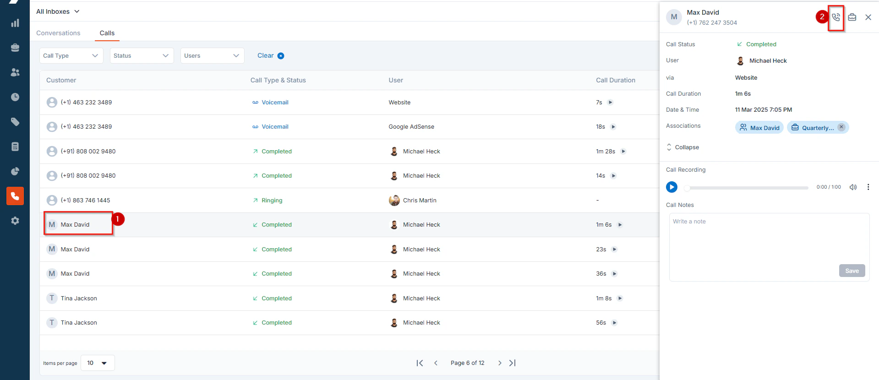
Task: Open the Max David association chip
Action: click(x=759, y=128)
